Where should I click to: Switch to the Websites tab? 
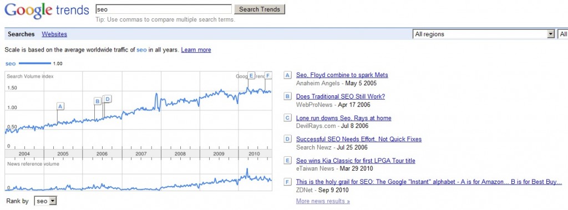click(54, 34)
